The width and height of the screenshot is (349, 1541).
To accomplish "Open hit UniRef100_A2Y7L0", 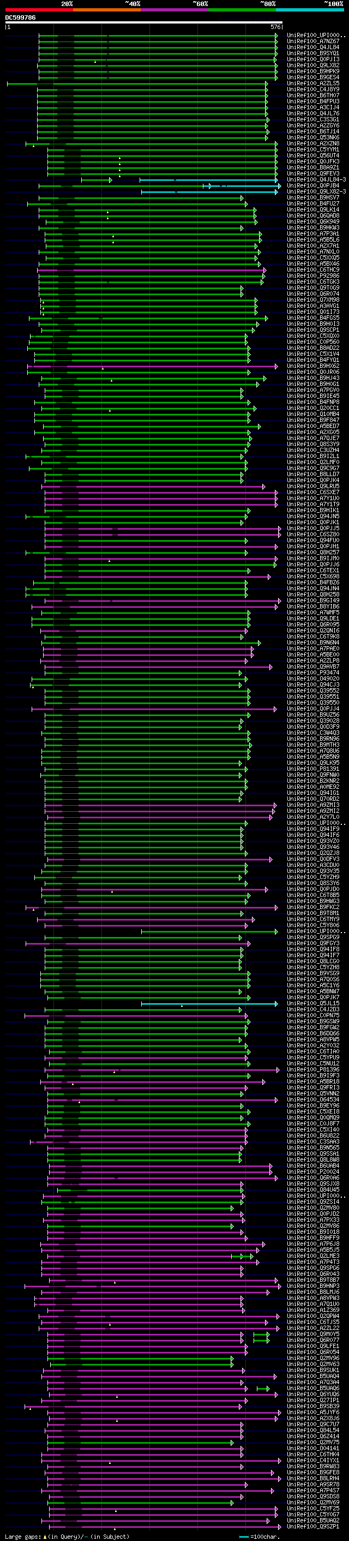I will 312,817.
